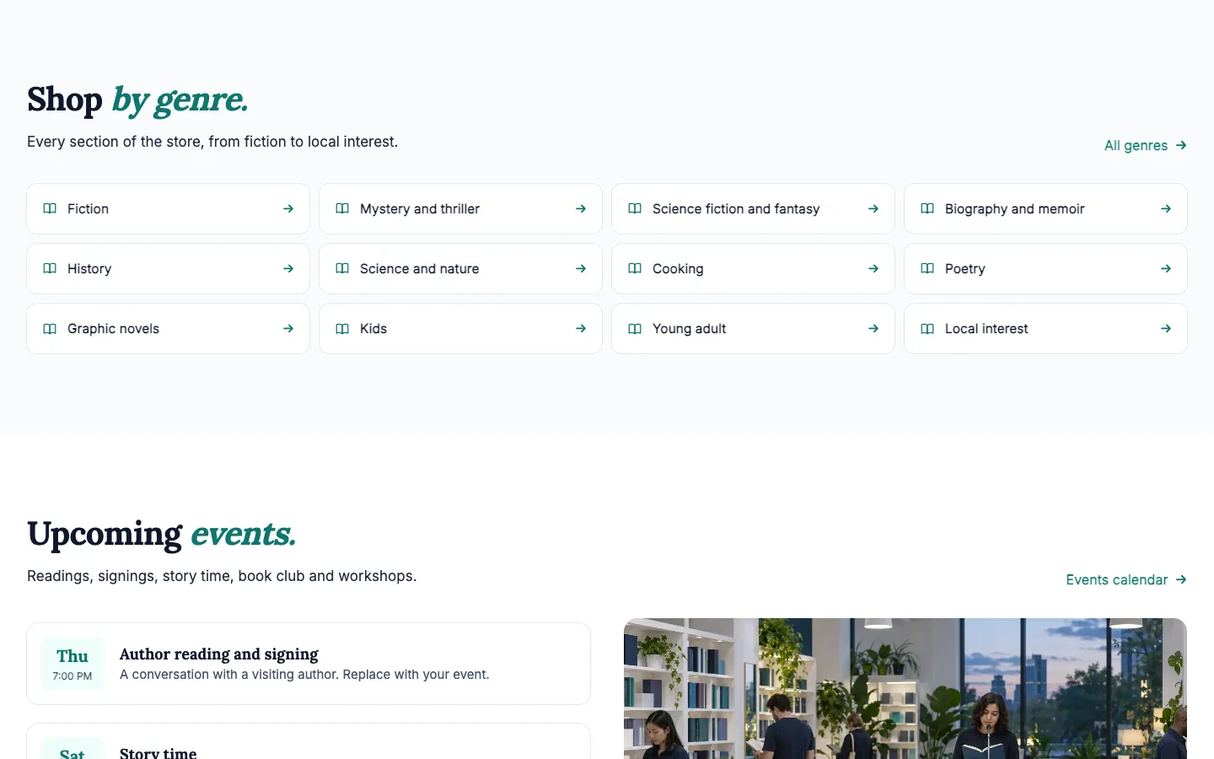Open the Author reading and signing event
The width and height of the screenshot is (1214, 759).
coord(309,664)
